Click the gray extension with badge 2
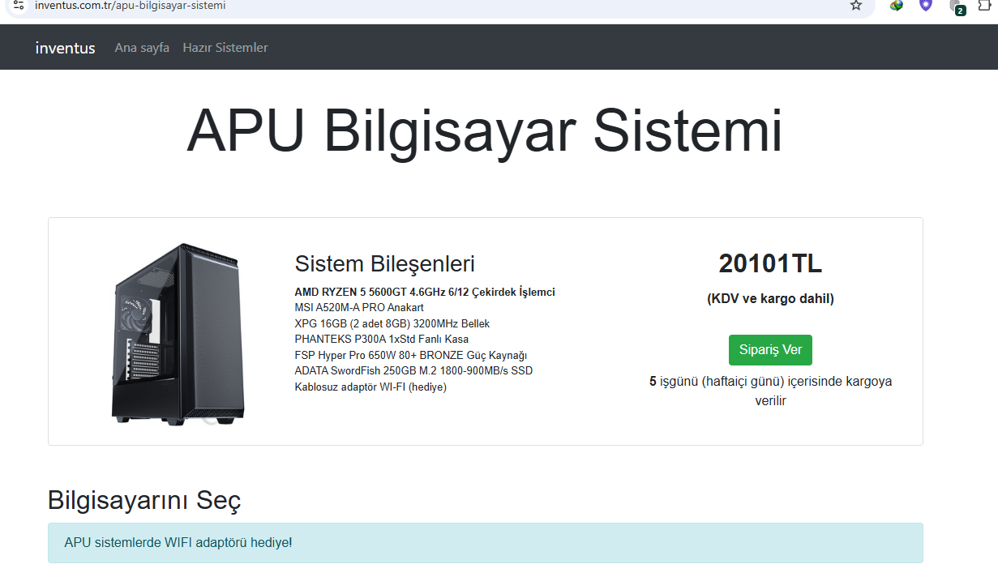Screen dimensions: 998x577 (x=956, y=6)
